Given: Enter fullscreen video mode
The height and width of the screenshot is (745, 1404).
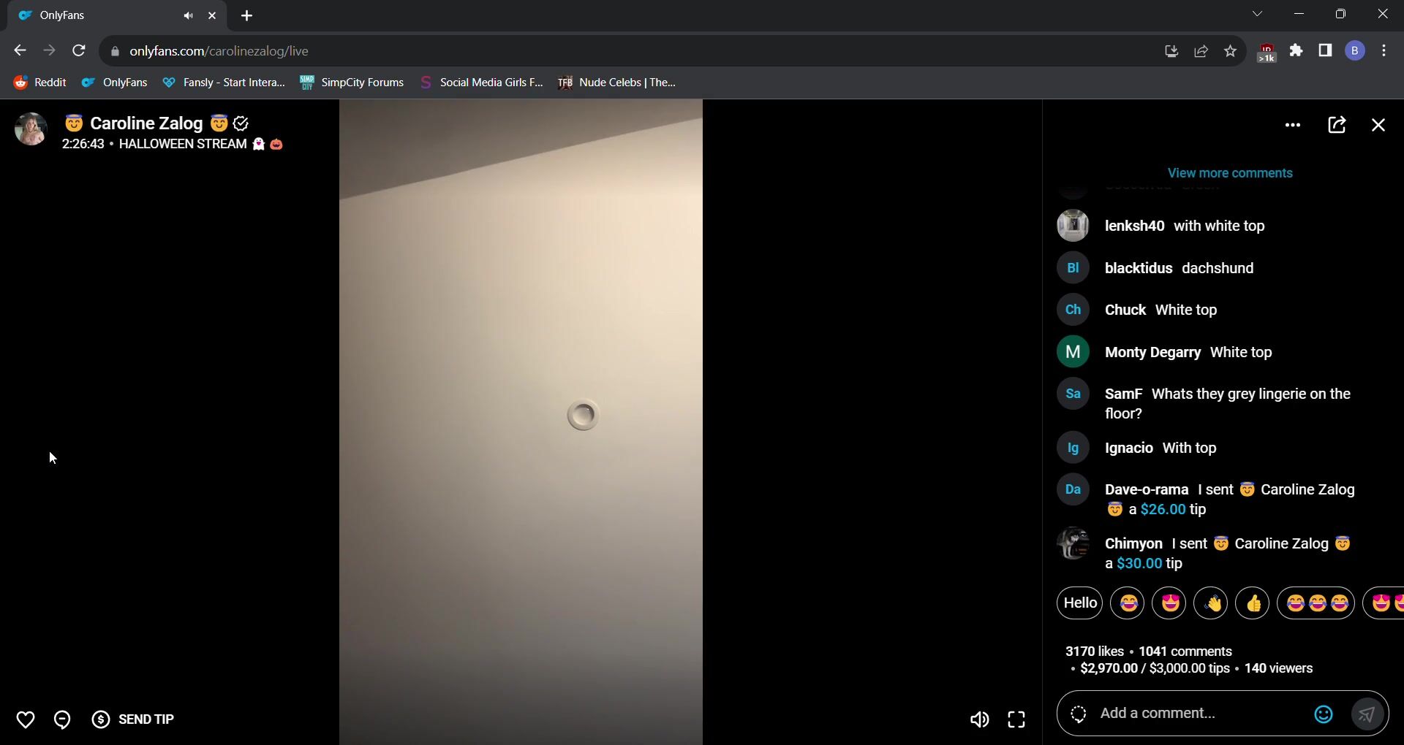Looking at the screenshot, I should coord(1016,719).
